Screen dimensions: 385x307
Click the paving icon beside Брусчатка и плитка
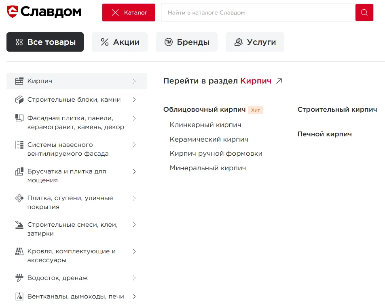19,172
